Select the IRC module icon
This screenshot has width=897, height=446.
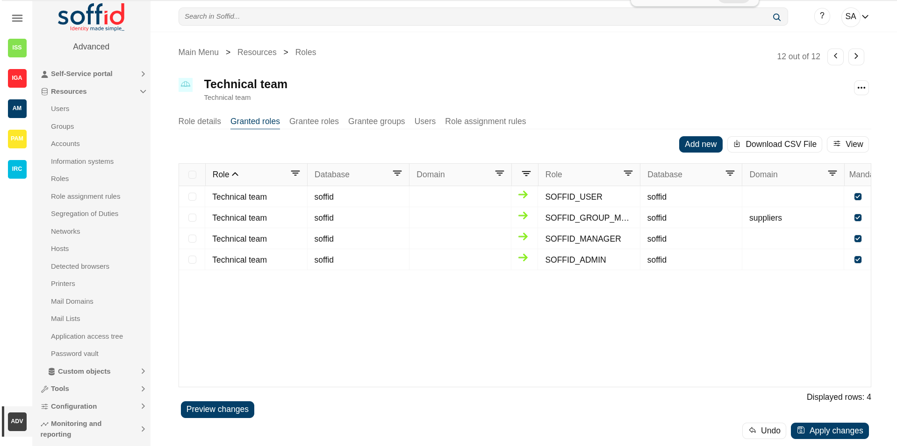(x=17, y=169)
